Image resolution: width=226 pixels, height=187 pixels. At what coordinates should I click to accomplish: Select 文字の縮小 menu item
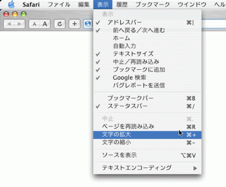147,143
